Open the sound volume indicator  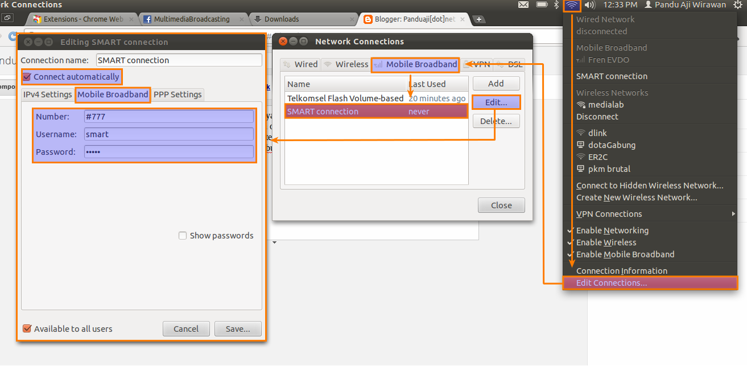(589, 5)
